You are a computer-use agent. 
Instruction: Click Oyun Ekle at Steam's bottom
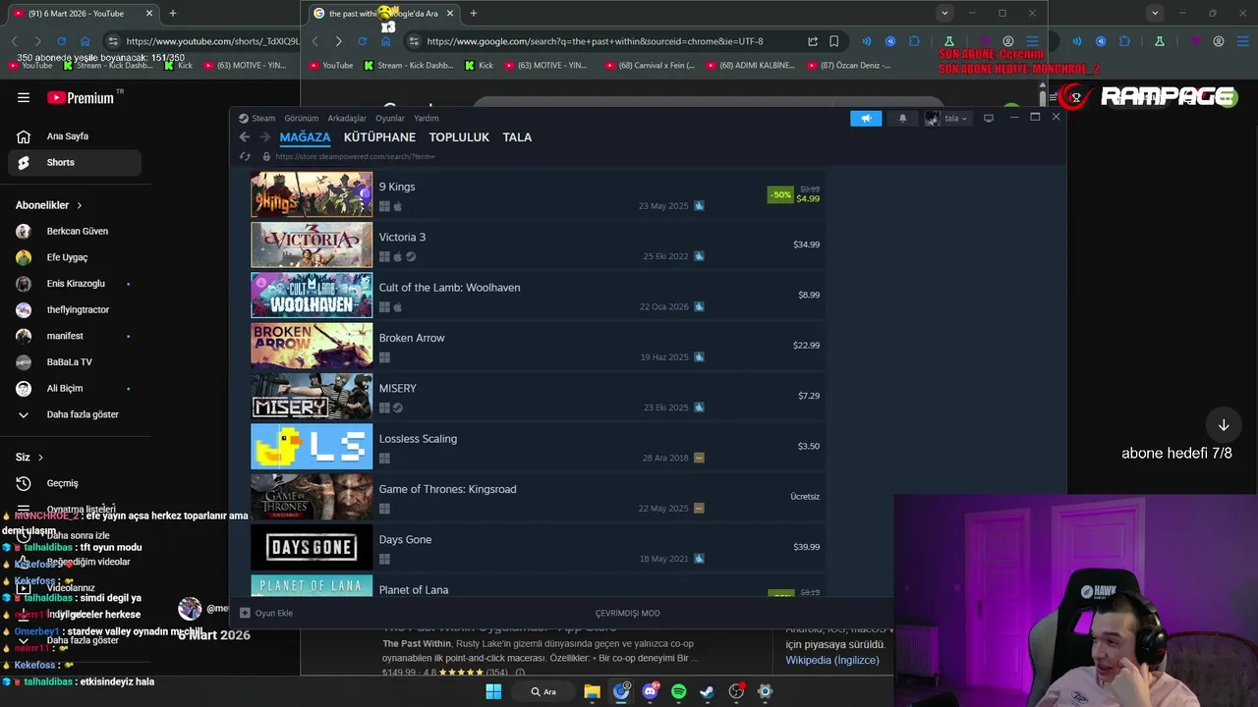tap(266, 613)
